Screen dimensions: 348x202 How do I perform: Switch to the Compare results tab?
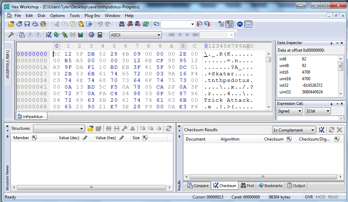coord(198,186)
